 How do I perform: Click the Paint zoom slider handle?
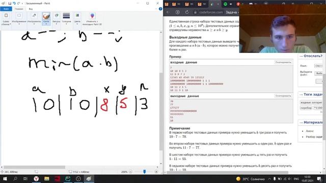(x=145, y=172)
